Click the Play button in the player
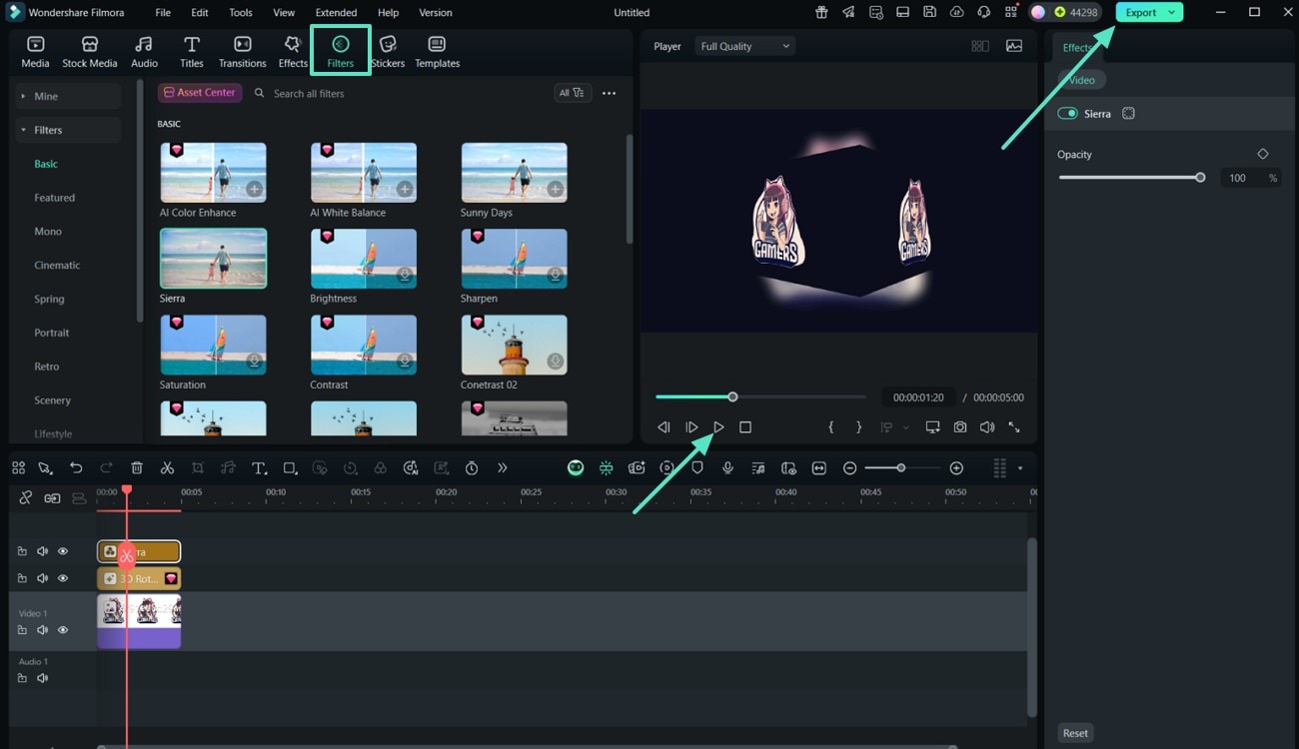Screen dimensions: 1299x749 [x=718, y=427]
